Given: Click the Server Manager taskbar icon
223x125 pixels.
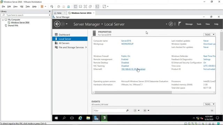Looking at the screenshot, I should tap(96, 118).
